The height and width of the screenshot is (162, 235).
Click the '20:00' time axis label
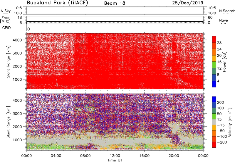tap(174, 156)
